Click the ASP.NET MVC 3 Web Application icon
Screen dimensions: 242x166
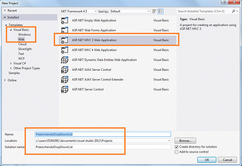point(65,40)
